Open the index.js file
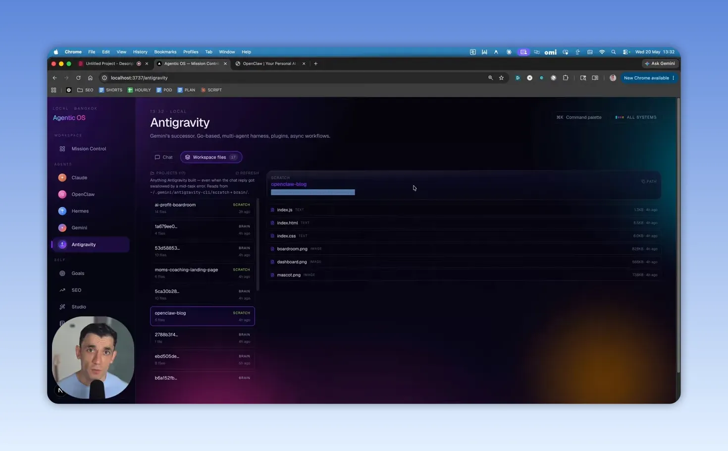728x451 pixels. 464,210
